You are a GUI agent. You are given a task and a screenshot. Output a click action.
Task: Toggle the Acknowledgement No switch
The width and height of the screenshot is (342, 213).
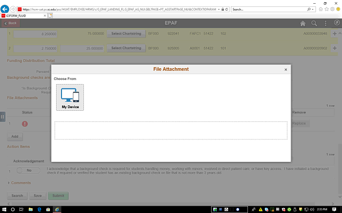tap(28, 170)
